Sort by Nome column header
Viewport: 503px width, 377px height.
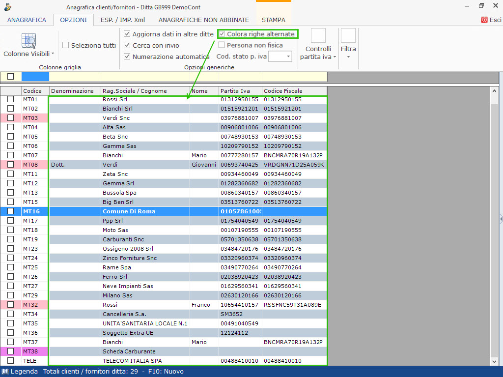point(204,91)
